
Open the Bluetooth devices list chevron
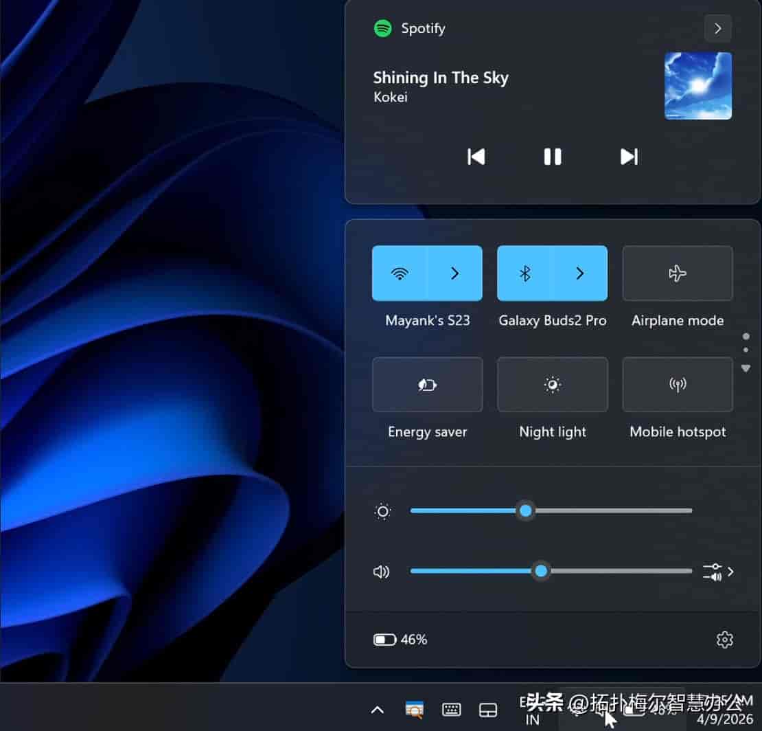[580, 273]
